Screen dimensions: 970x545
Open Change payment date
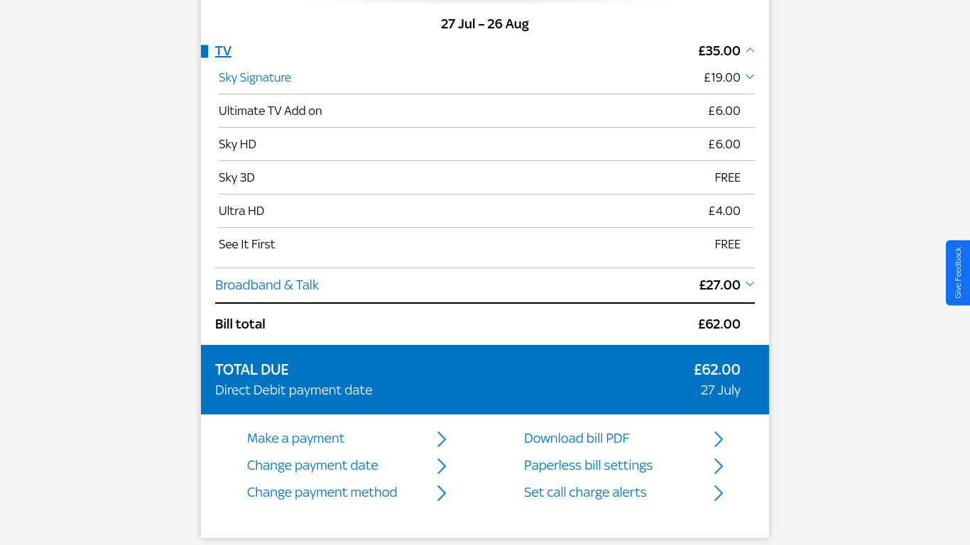312,466
